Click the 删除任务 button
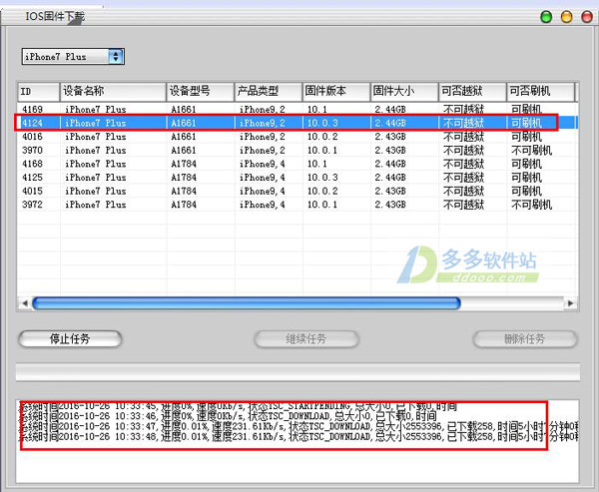This screenshot has width=599, height=492. click(x=525, y=339)
